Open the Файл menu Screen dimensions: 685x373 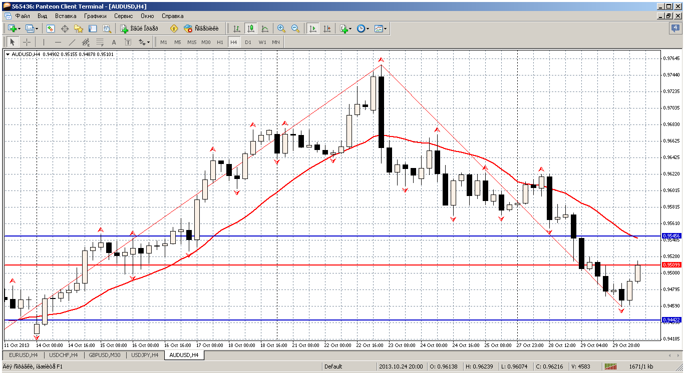[x=23, y=16]
